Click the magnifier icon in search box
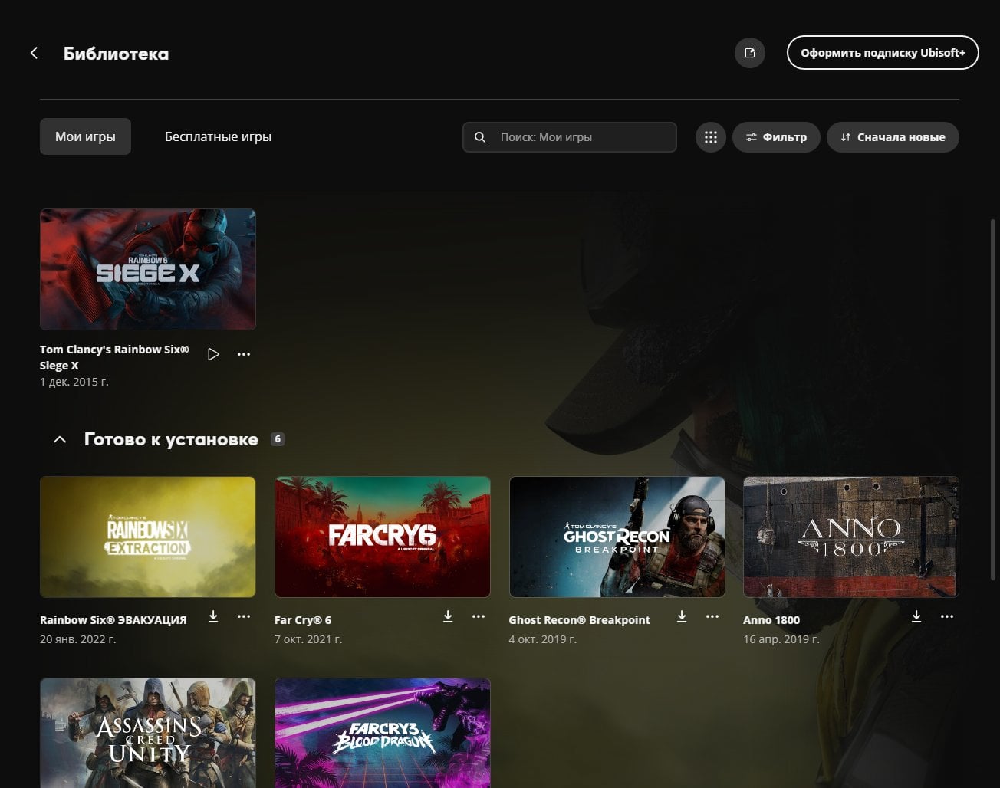Screen dimensions: 1000x788 pos(480,137)
